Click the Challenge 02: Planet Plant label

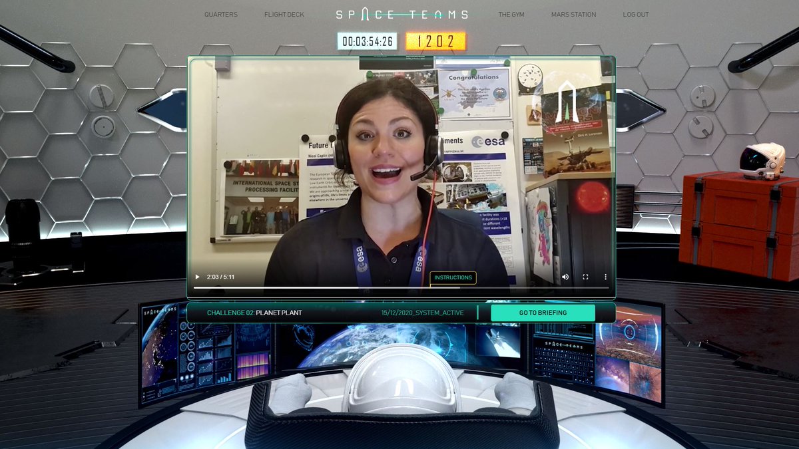[x=254, y=313]
